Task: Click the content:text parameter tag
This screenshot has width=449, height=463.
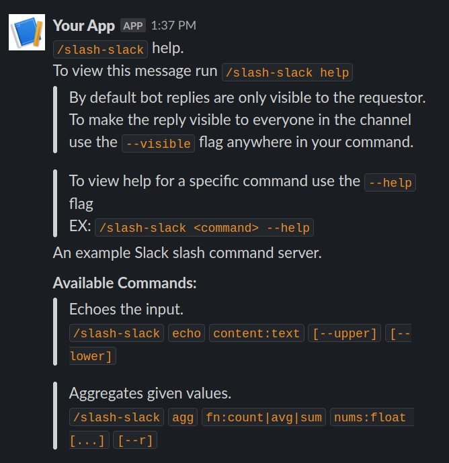Action: coord(256,333)
